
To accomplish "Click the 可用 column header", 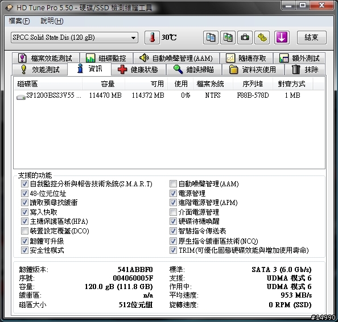I will (x=146, y=83).
